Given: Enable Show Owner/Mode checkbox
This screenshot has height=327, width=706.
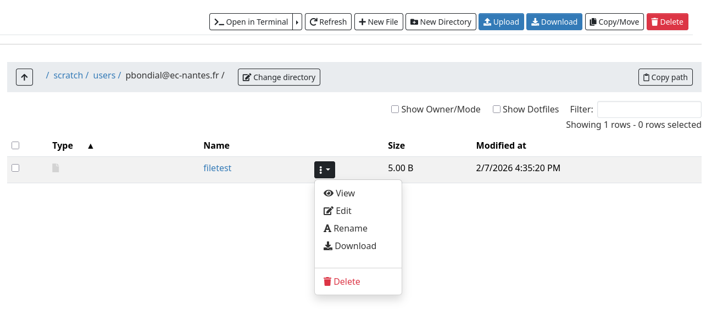Looking at the screenshot, I should 395,109.
